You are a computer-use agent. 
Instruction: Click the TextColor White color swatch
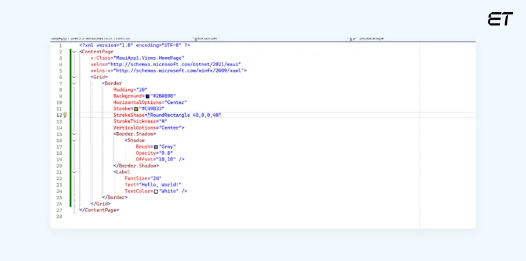pos(156,191)
